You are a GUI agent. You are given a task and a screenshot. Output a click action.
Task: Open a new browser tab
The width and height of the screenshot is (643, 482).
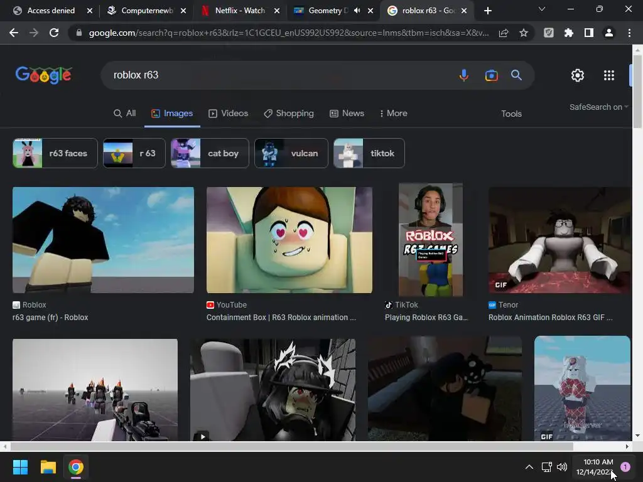point(487,11)
